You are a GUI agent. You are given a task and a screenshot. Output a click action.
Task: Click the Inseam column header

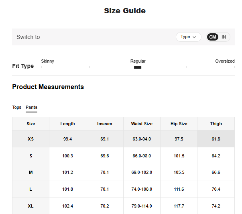pos(105,124)
